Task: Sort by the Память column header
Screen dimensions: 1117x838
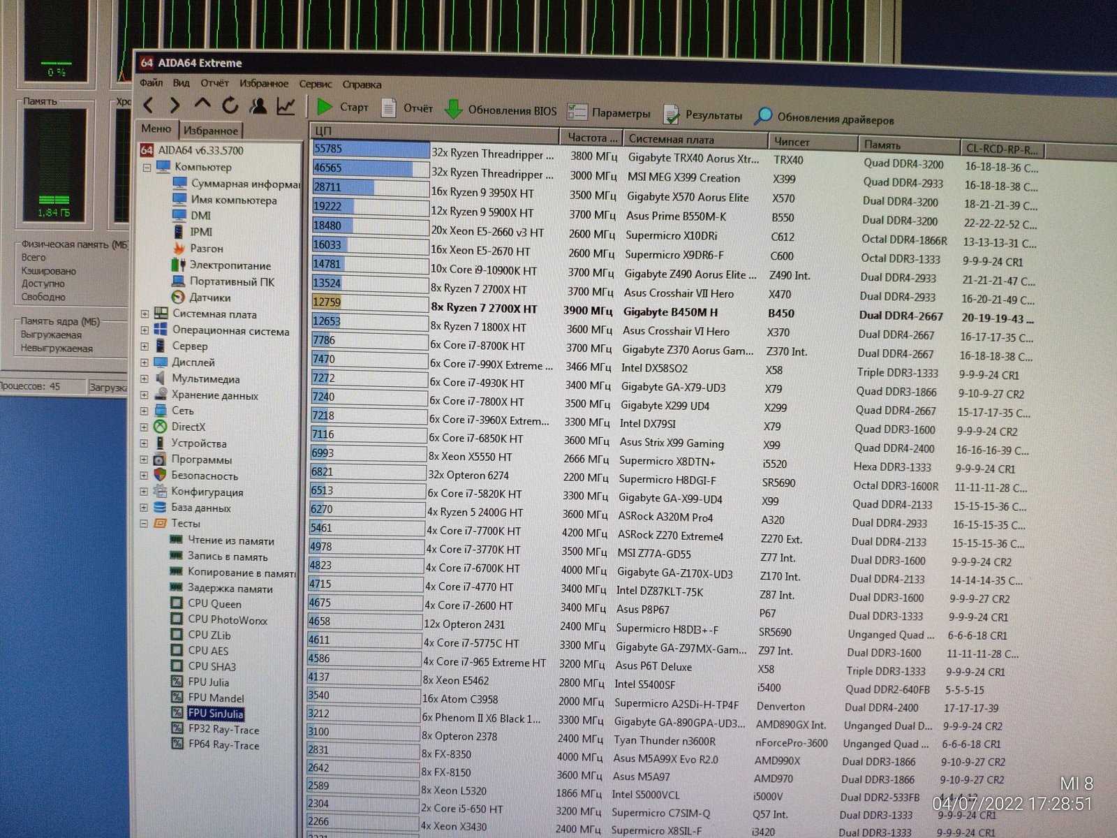Action: 908,145
